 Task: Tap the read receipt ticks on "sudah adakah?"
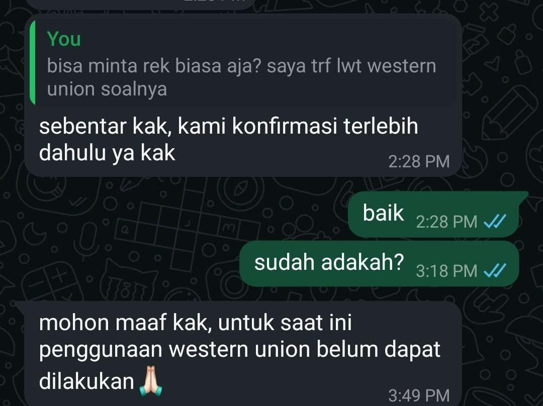[495, 271]
